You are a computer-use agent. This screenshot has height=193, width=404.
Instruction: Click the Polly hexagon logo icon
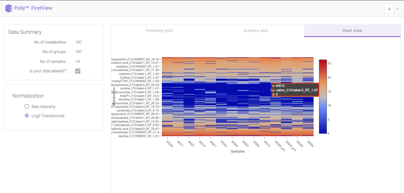click(x=9, y=8)
